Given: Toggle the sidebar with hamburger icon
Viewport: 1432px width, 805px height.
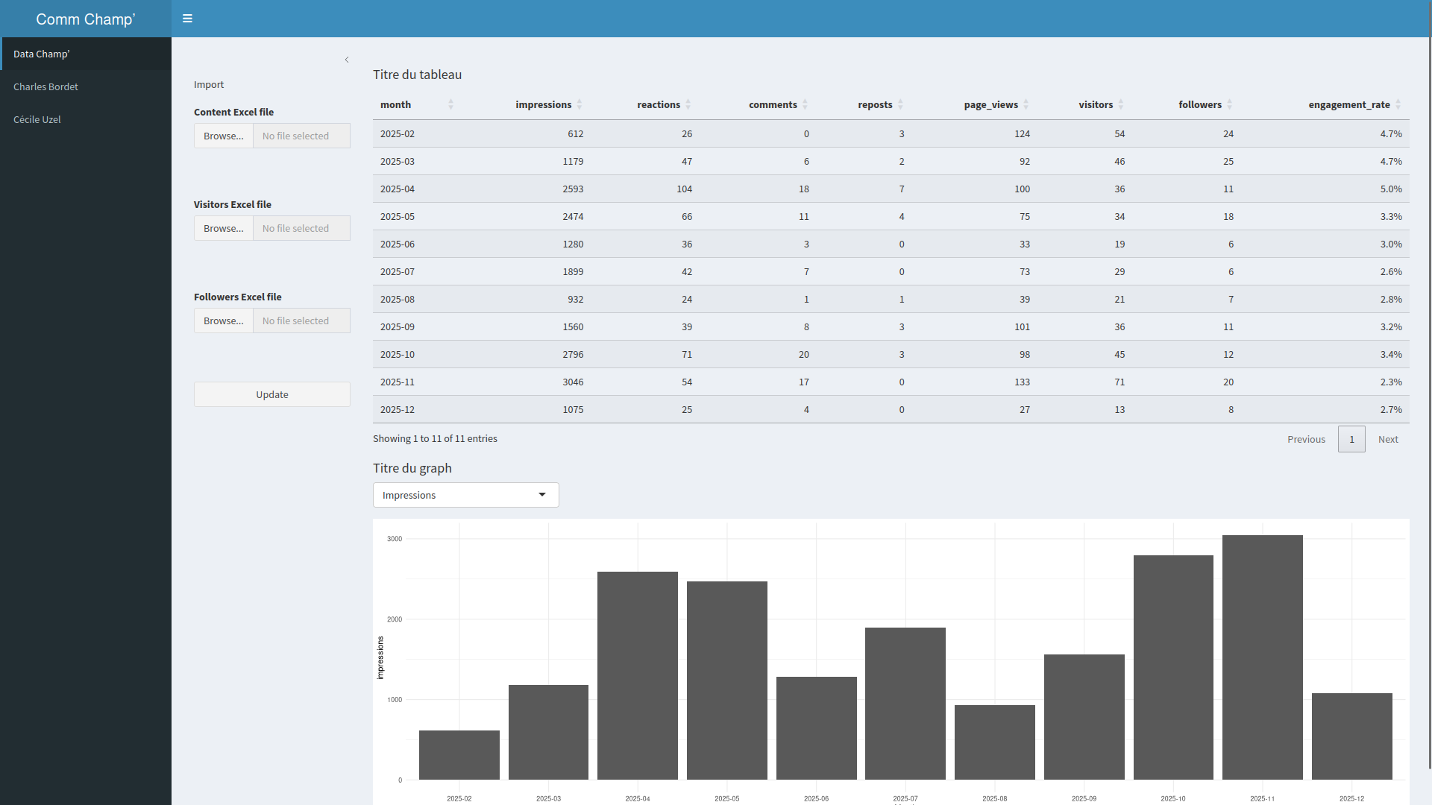Looking at the screenshot, I should [x=187, y=19].
